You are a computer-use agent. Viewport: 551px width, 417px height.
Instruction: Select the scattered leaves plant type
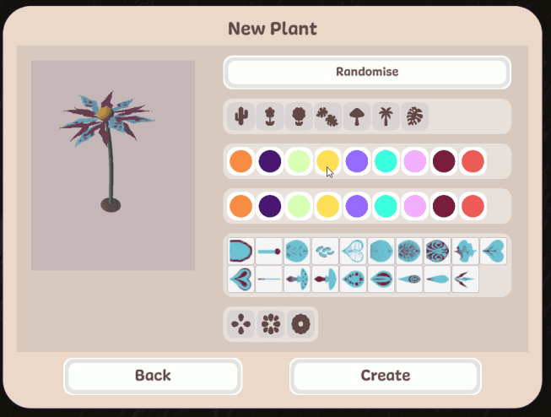327,116
